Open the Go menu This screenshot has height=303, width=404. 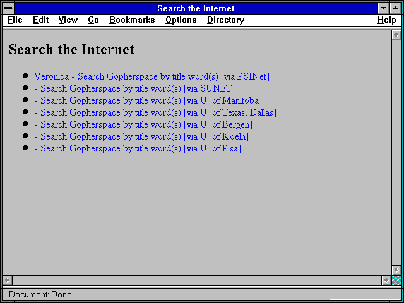(93, 20)
